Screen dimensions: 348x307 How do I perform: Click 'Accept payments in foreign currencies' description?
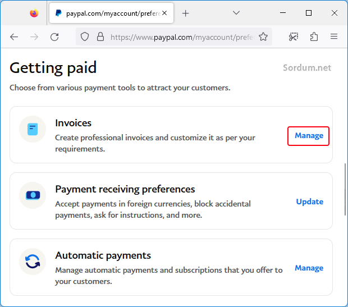tap(153, 209)
